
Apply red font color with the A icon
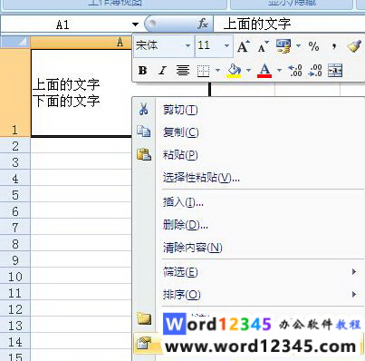click(264, 71)
